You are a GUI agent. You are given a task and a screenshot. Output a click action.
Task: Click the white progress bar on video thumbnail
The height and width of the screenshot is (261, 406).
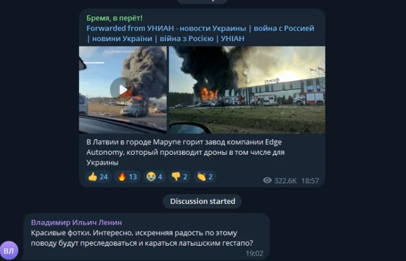point(94,63)
